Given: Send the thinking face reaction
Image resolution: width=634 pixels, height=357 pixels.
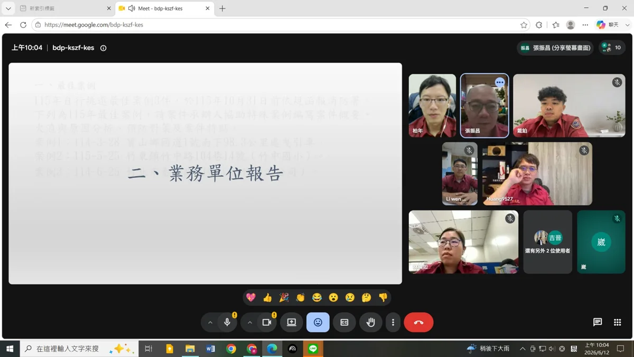Looking at the screenshot, I should 367,298.
